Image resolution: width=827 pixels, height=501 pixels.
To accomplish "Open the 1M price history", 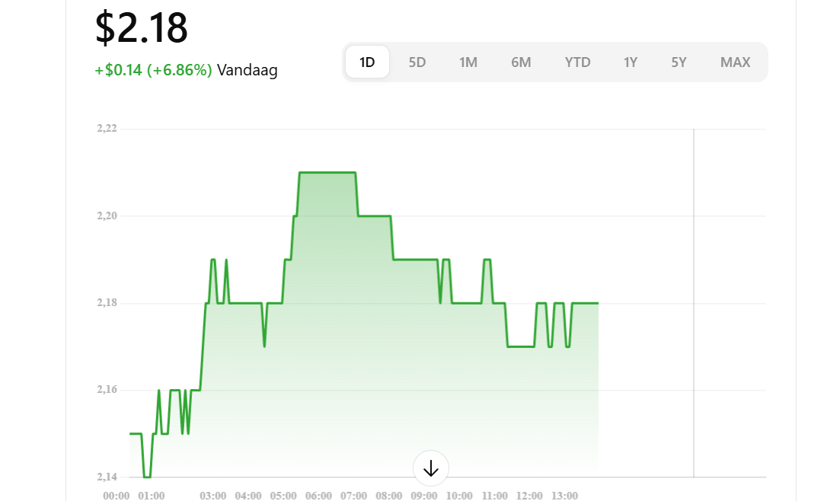I will (x=468, y=62).
